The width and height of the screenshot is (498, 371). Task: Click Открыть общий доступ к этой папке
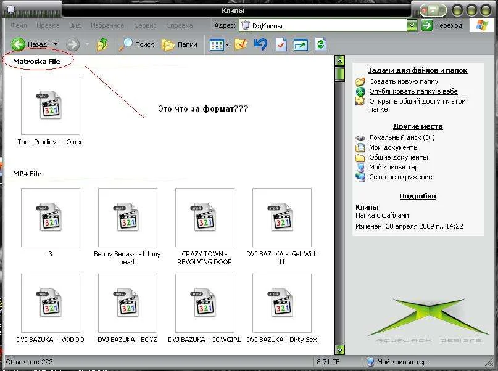(417, 105)
